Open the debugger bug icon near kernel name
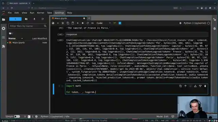Image resolution: width=218 pixels, height=122 pixels. point(180,23)
